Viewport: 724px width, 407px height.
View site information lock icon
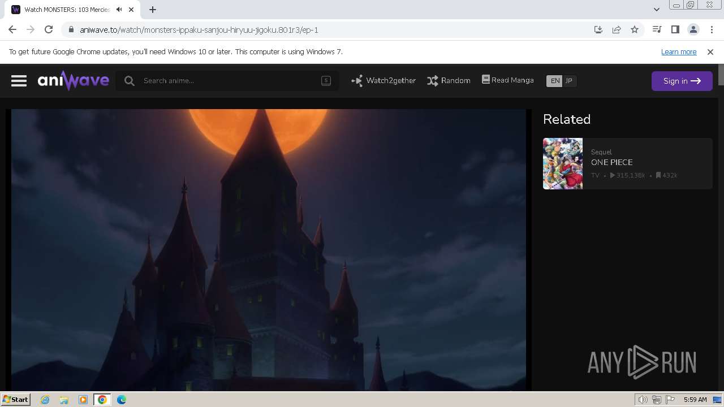[x=71, y=29]
